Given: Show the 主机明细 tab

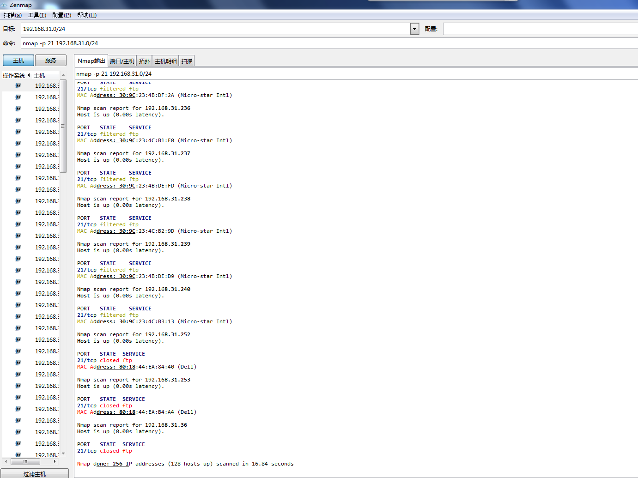Looking at the screenshot, I should 165,61.
